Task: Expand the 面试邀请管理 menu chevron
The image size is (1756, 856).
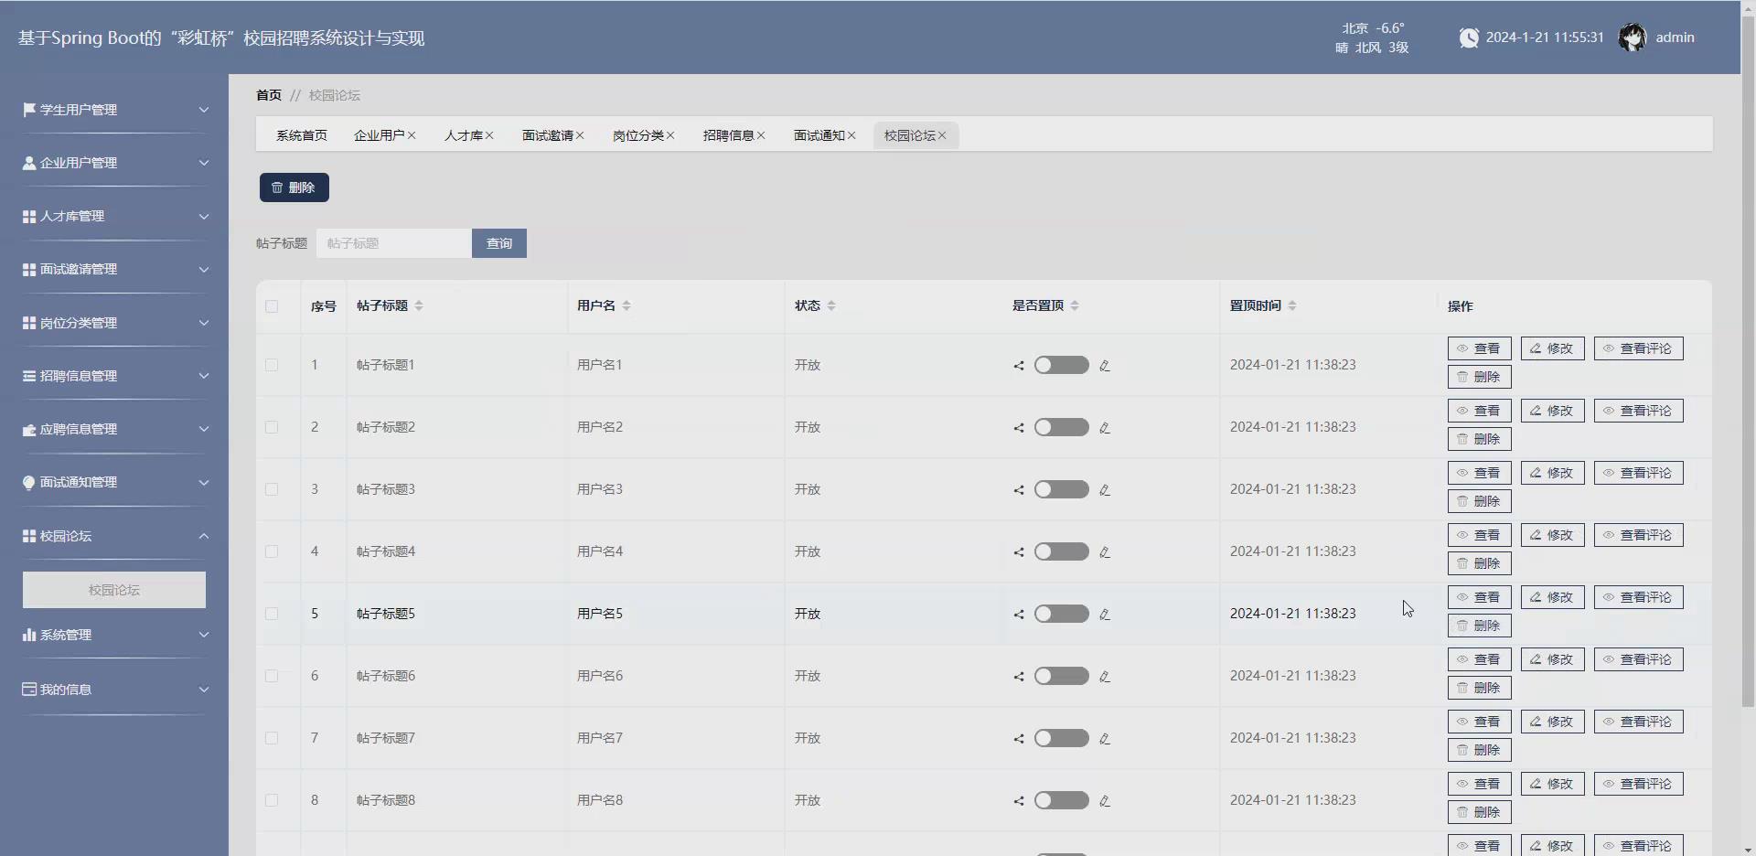Action: coord(204,270)
